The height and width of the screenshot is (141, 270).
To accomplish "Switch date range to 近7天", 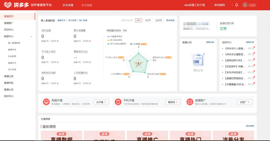I will pyautogui.click(x=148, y=20).
